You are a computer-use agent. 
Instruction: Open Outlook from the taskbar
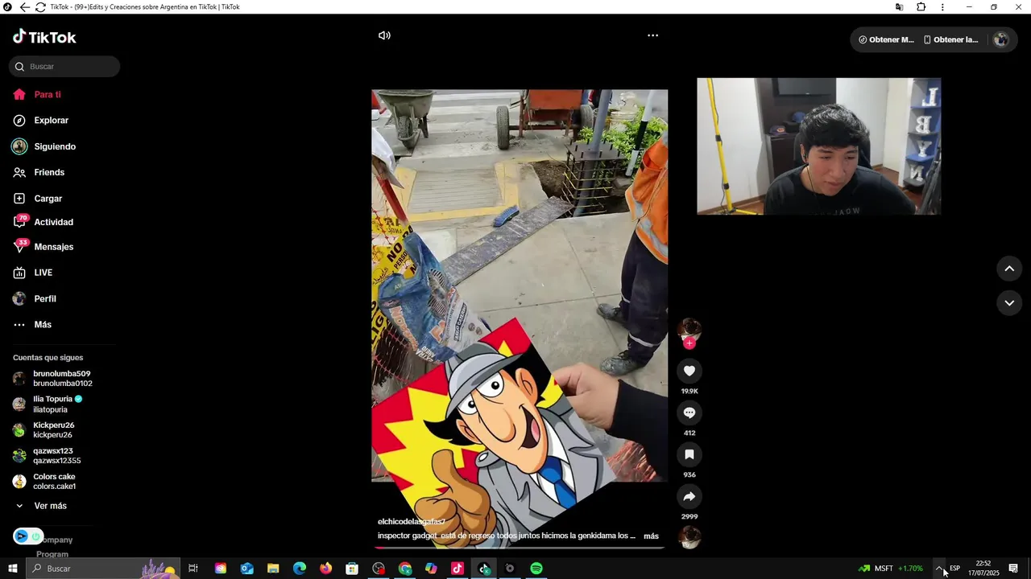(246, 569)
